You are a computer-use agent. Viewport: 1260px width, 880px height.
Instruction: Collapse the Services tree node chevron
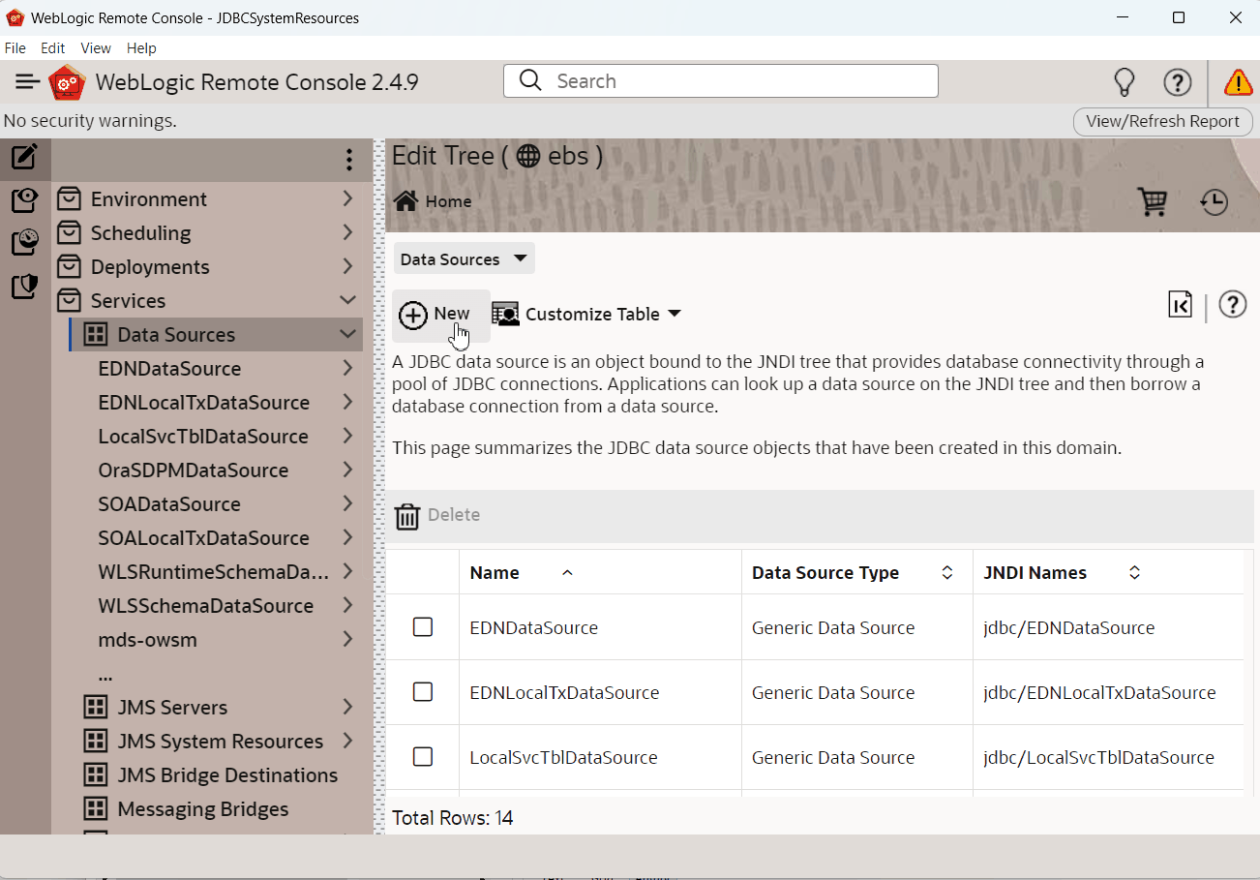347,301
